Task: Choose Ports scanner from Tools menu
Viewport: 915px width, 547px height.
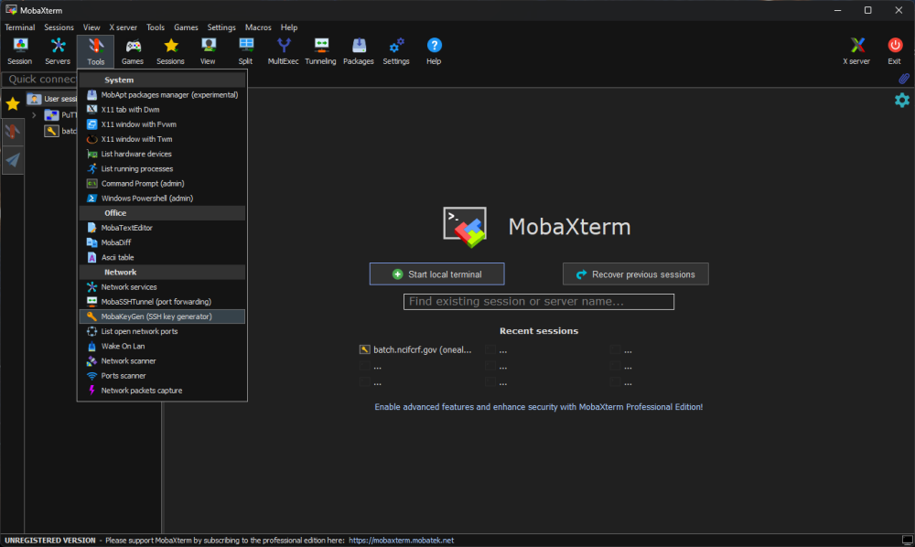Action: [x=124, y=376]
